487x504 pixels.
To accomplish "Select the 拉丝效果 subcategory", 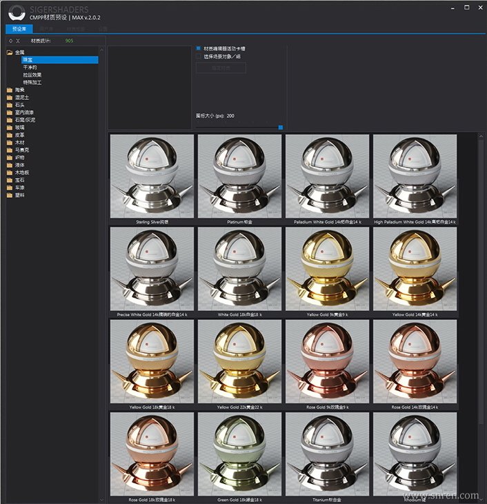I will [x=32, y=75].
